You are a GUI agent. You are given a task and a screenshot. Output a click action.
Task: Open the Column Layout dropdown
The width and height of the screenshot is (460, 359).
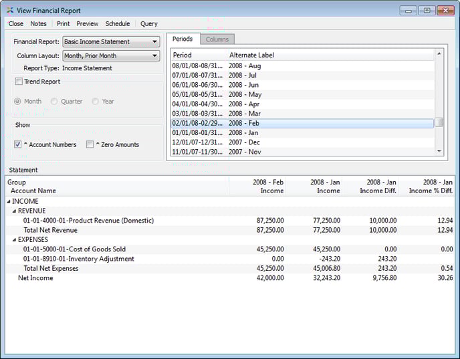pyautogui.click(x=111, y=56)
